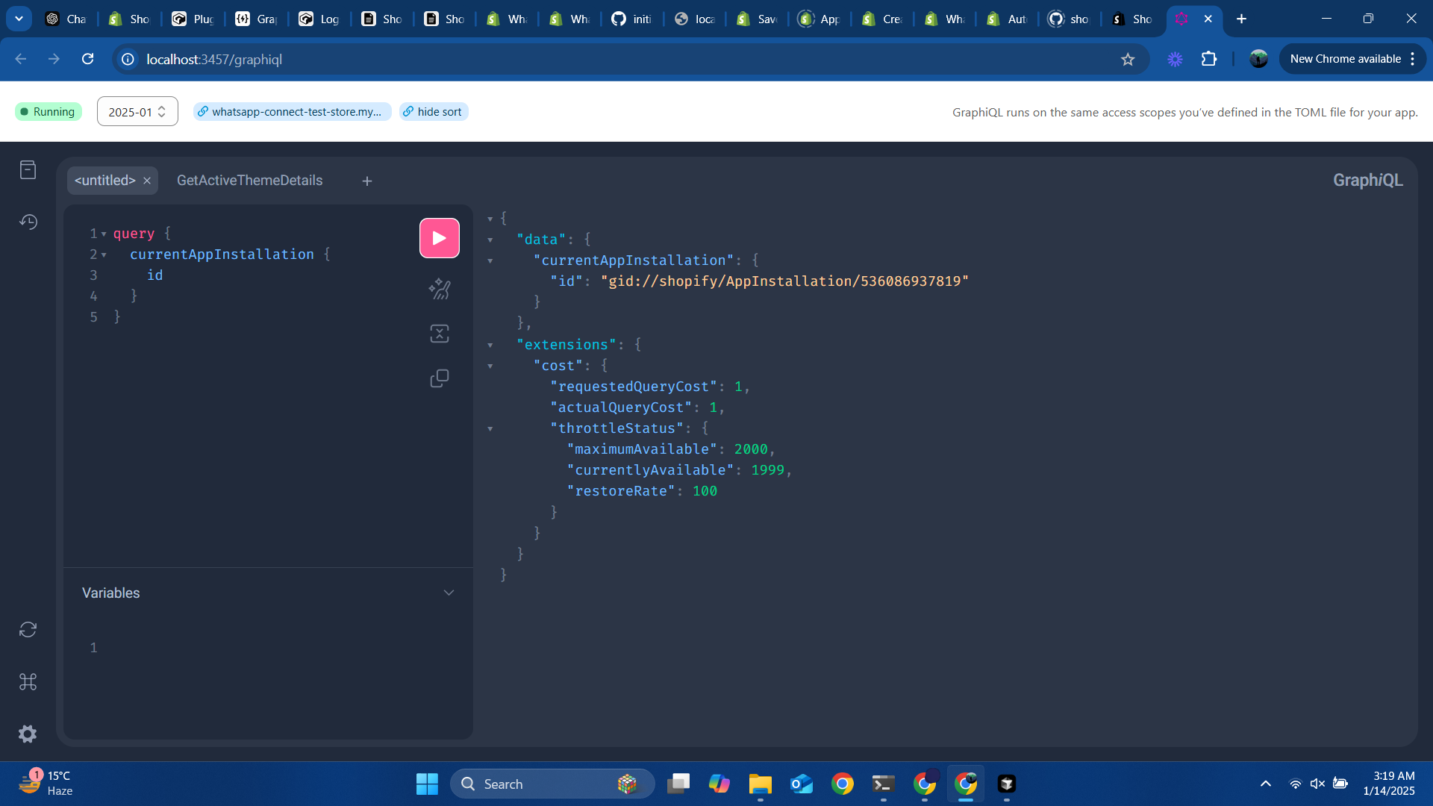This screenshot has width=1433, height=806.
Task: Click the Running status badge
Action: 48,112
